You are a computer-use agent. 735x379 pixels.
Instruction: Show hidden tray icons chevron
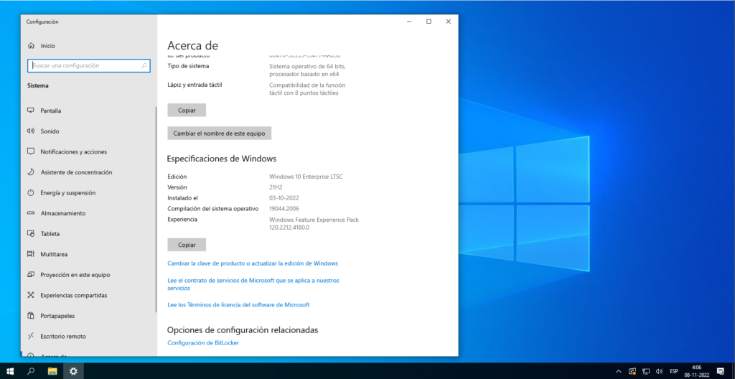point(618,371)
